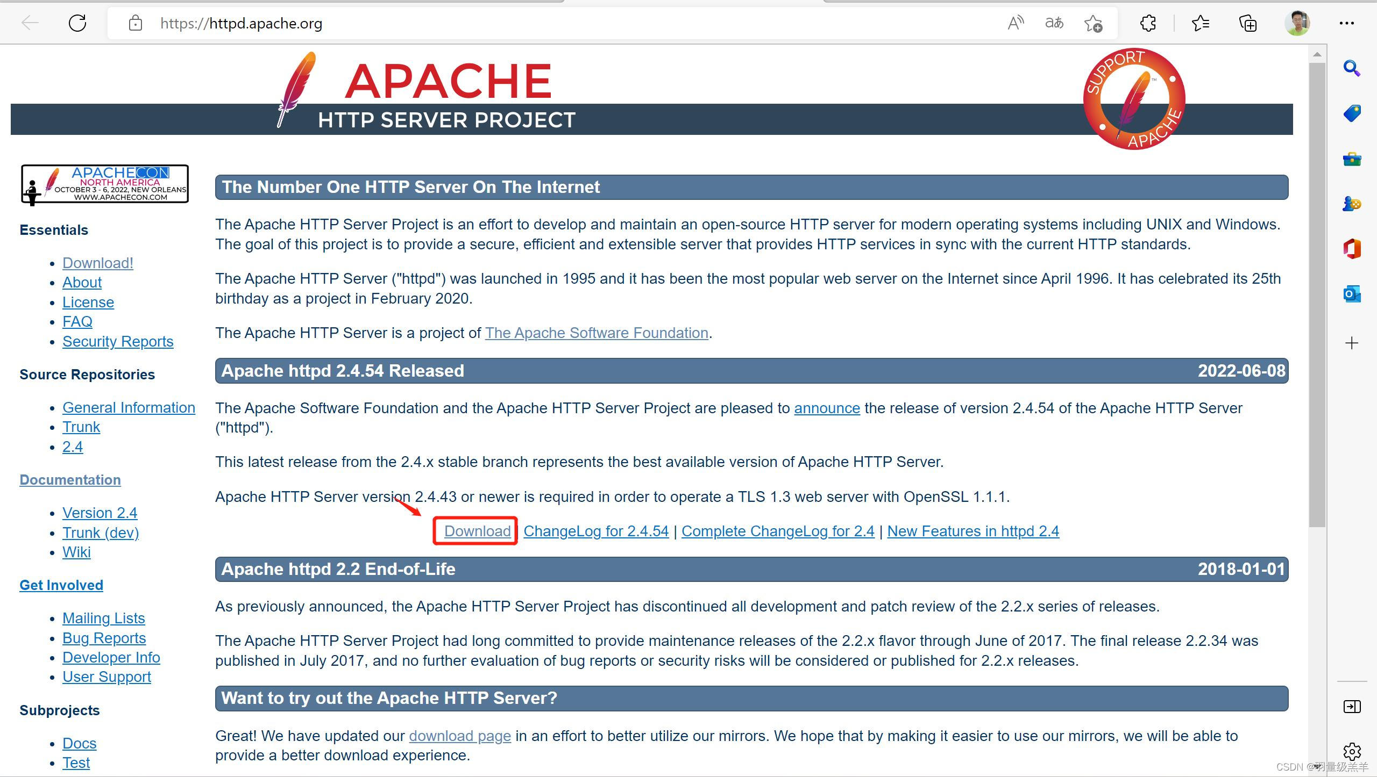Screen dimensions: 1377x777
Task: Open Trunk (dev) documentation link
Action: tap(101, 533)
